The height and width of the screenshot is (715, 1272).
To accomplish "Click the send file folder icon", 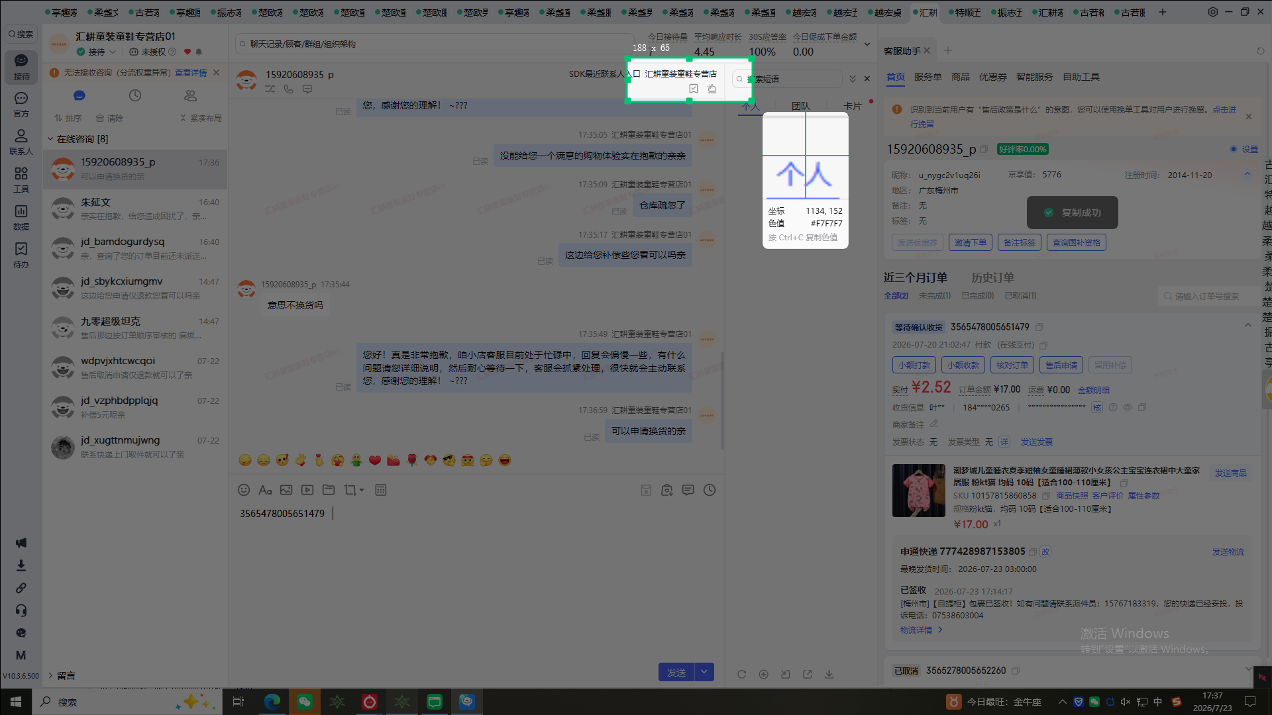I will (329, 490).
